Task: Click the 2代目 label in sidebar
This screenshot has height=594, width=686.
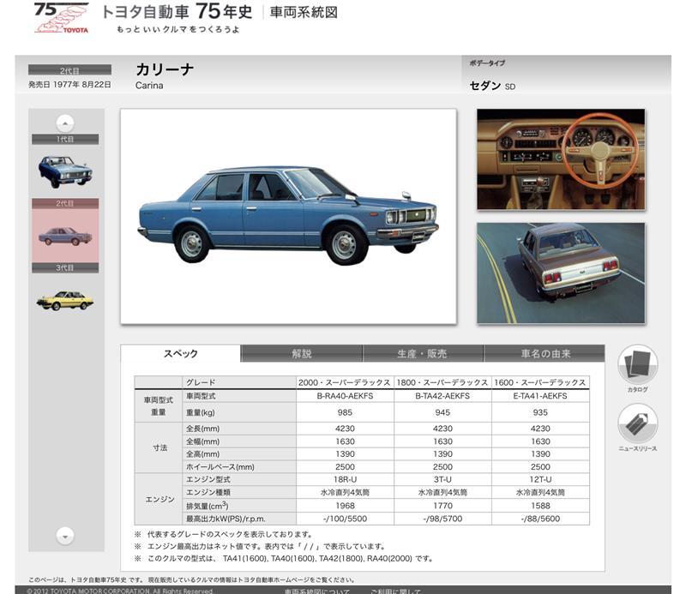Action: 65,203
